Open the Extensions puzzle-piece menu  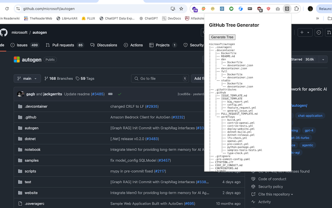point(296,9)
